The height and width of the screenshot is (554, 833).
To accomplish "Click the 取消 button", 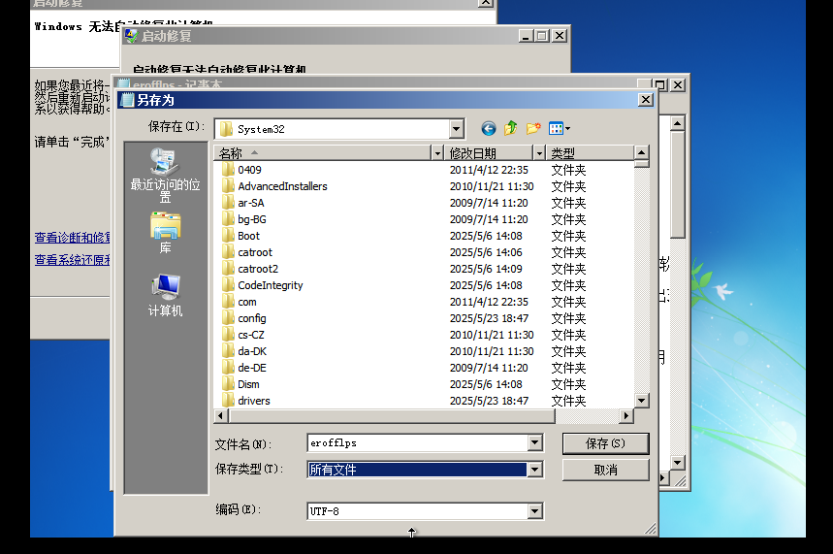I will 604,470.
